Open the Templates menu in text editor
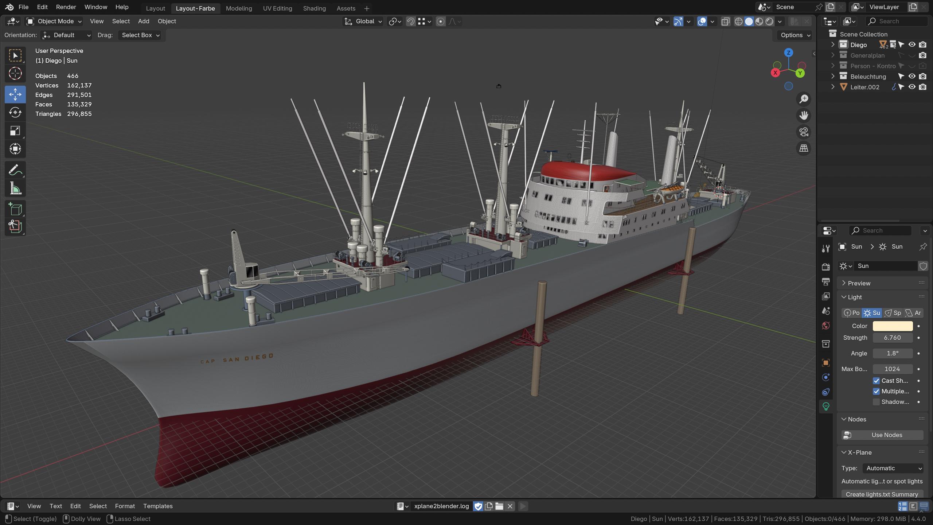933x525 pixels. coord(158,506)
